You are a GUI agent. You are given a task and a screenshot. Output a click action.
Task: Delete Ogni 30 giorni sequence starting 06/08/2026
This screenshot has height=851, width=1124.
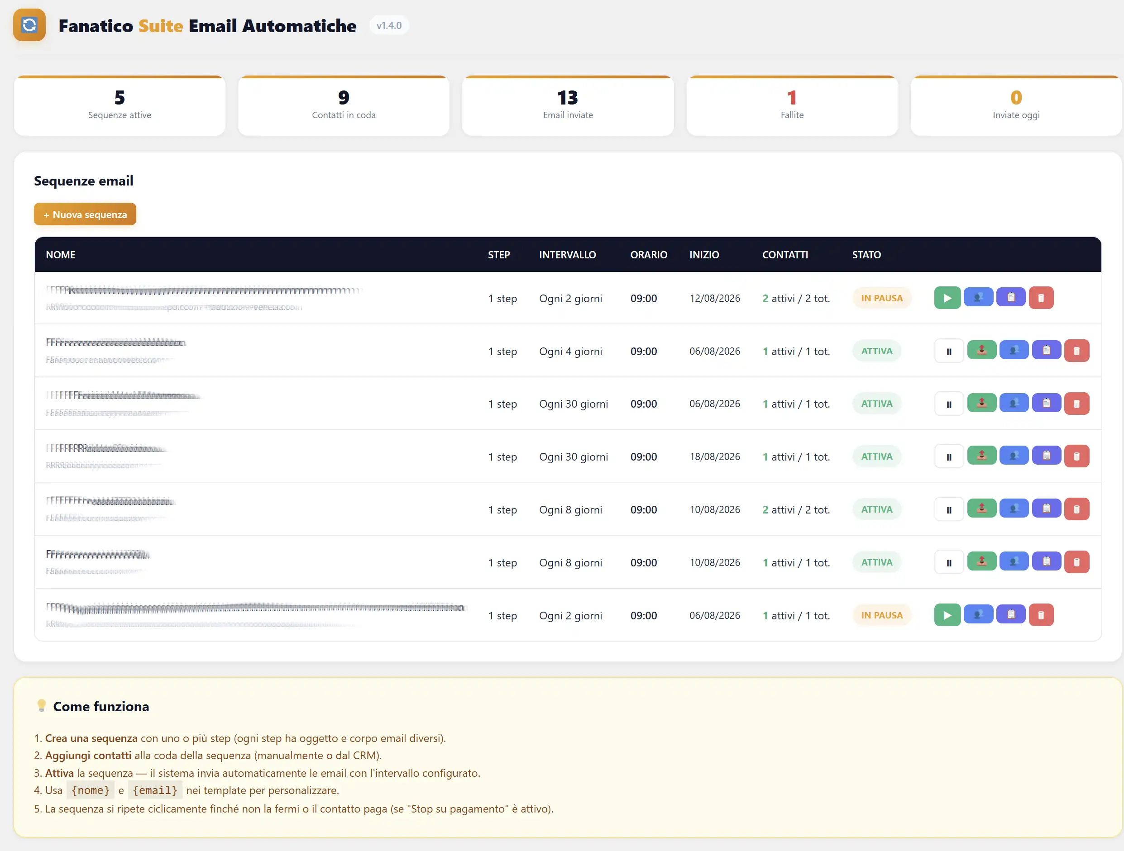[1077, 404]
